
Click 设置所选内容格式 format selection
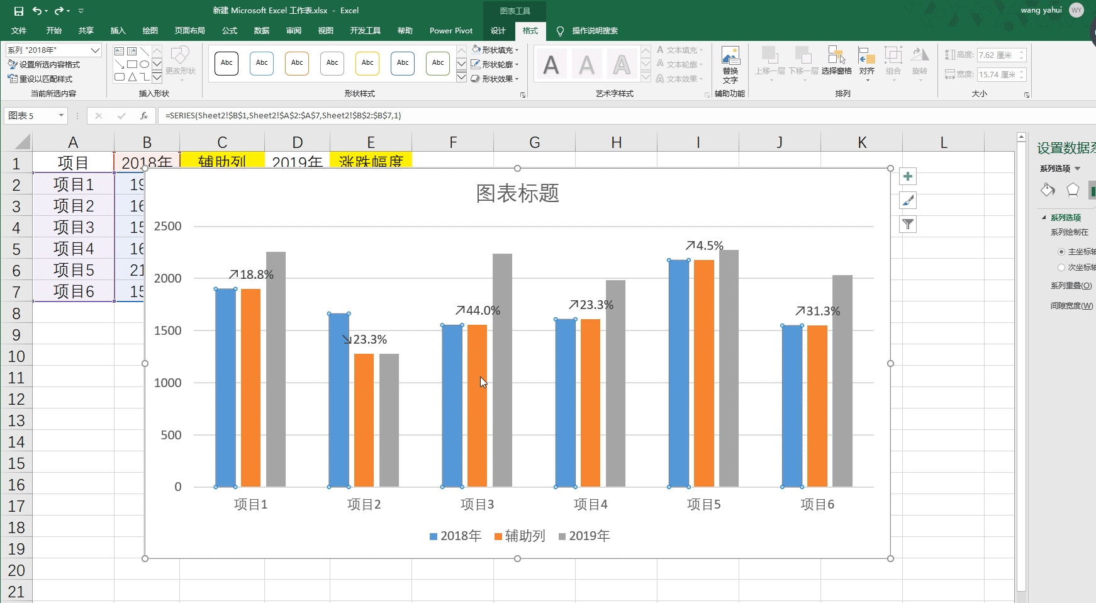44,64
